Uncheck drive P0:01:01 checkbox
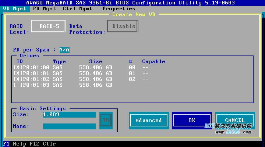265x147 pixels. [18, 73]
